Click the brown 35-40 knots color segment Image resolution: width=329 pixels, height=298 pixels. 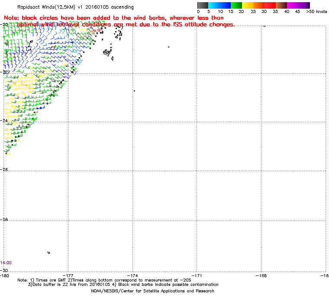coord(281,5)
